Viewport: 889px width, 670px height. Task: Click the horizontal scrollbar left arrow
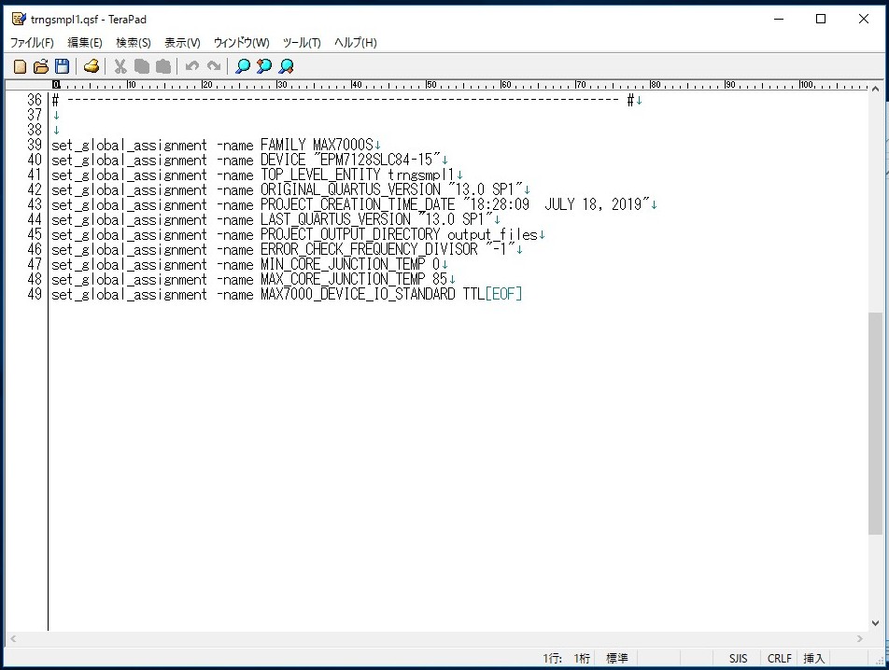click(x=13, y=639)
